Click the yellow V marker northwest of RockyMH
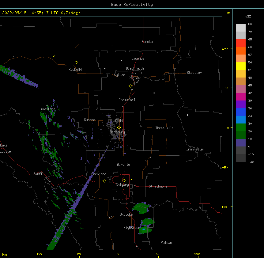The width and height of the screenshot is (264, 258). [54, 56]
